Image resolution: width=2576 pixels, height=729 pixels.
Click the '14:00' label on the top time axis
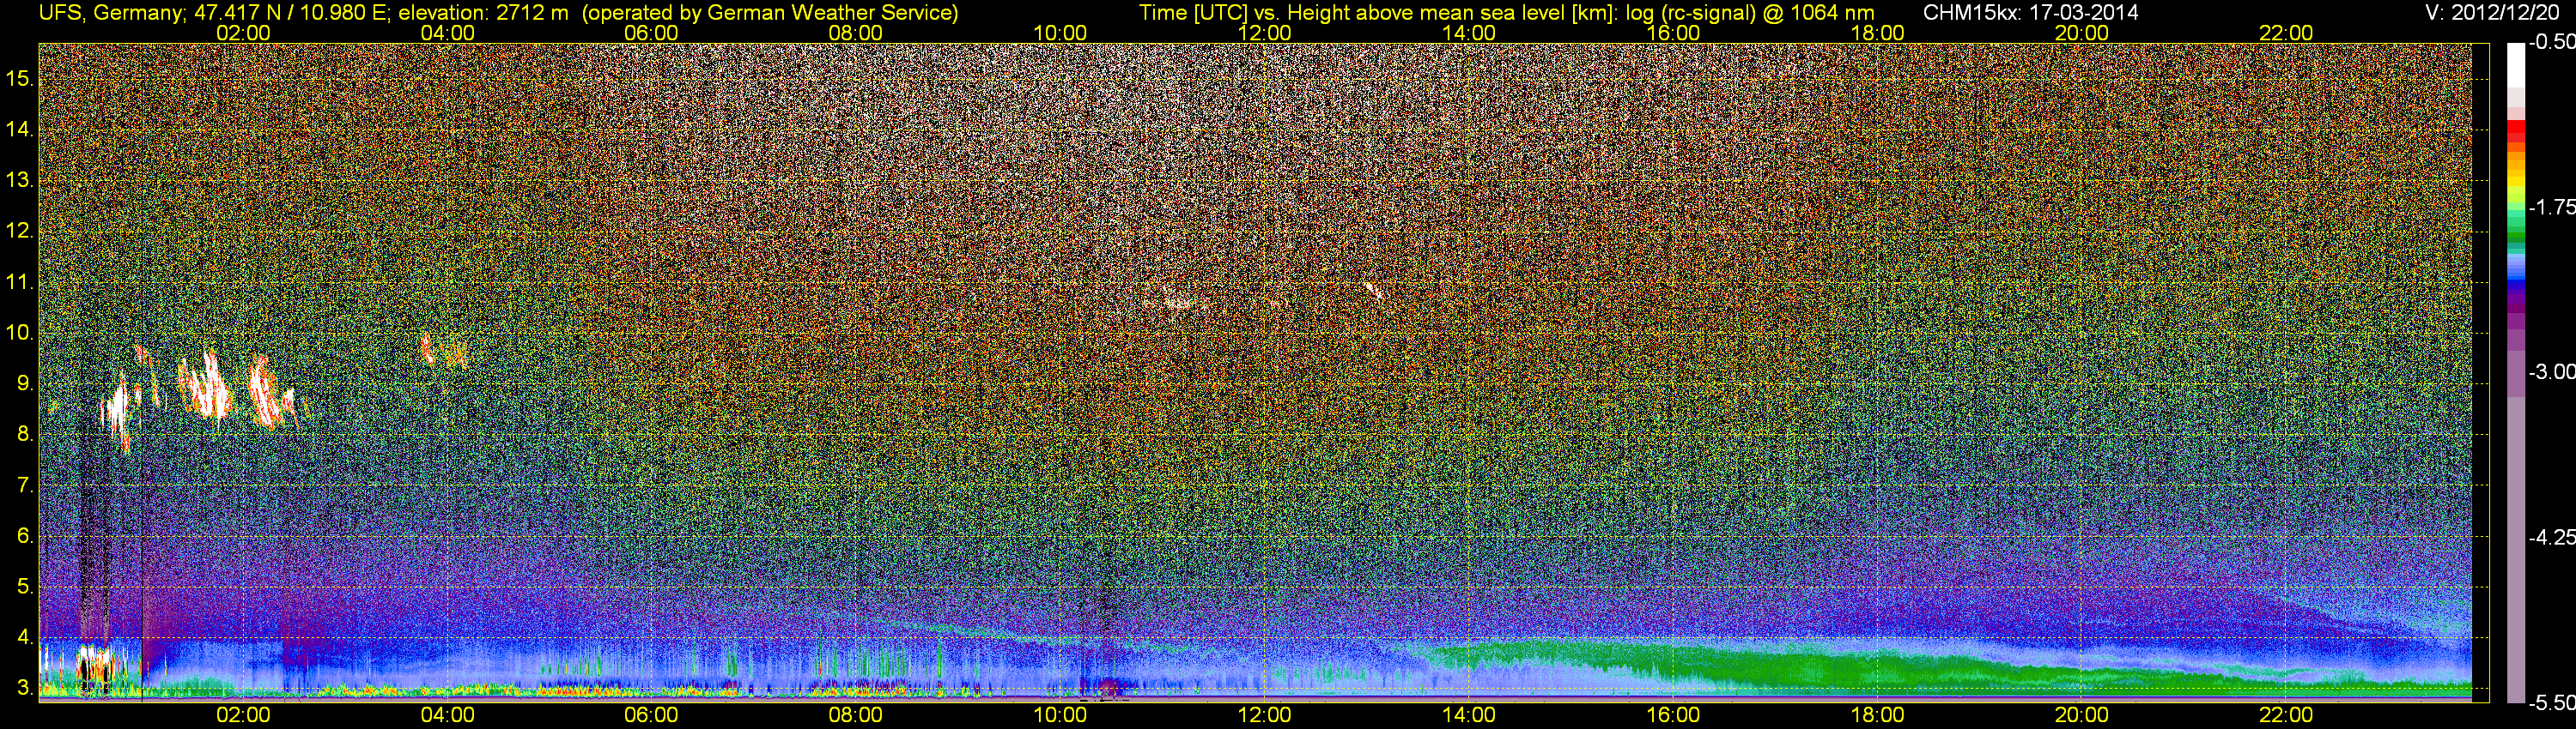click(x=1469, y=33)
